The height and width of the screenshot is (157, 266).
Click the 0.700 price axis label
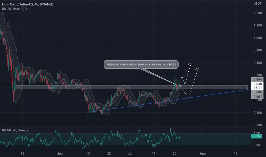257,75
